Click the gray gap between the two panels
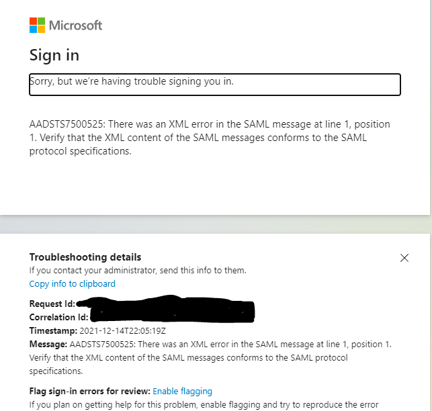 pyautogui.click(x=215, y=224)
